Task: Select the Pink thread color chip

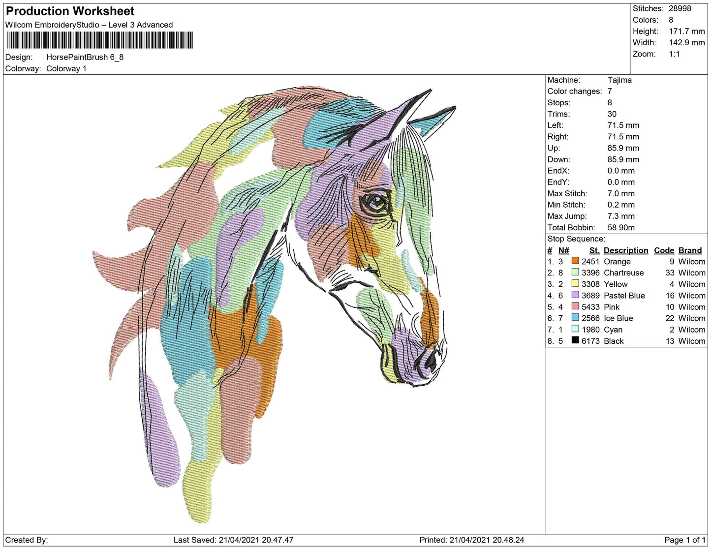Action: [575, 307]
